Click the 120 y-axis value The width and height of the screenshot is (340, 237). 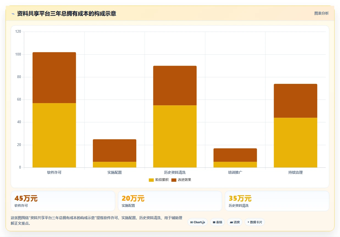coord(18,32)
